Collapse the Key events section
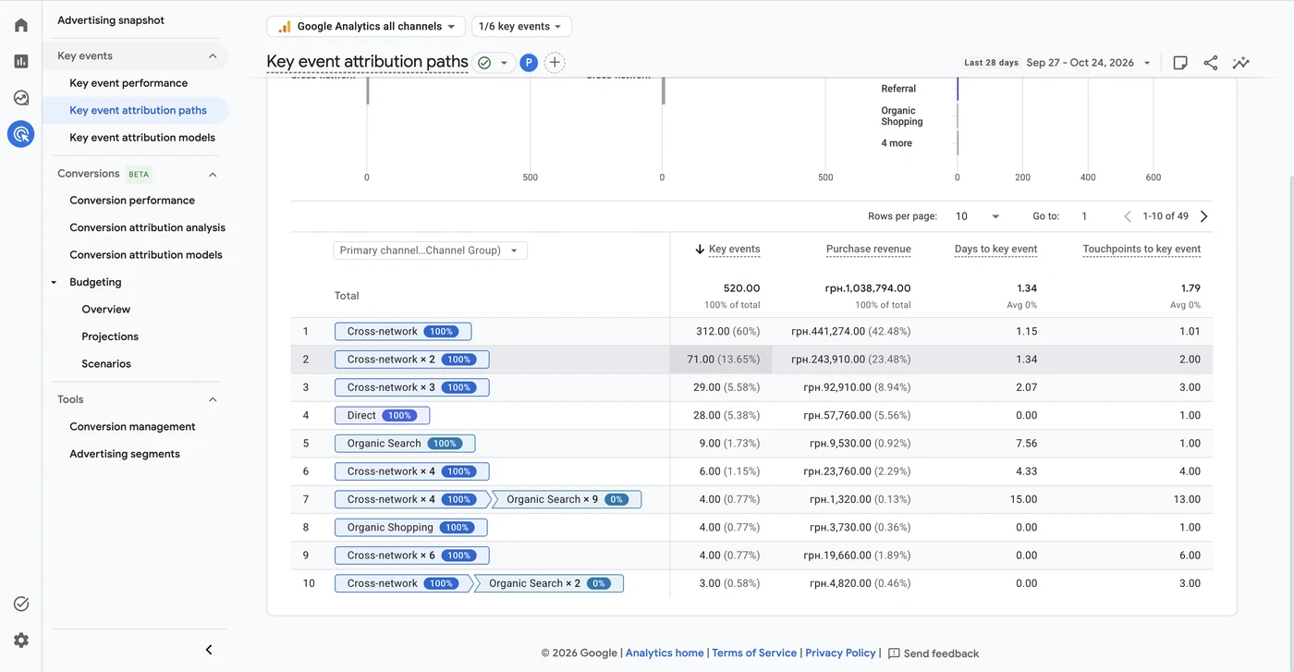1294x672 pixels. [x=213, y=56]
